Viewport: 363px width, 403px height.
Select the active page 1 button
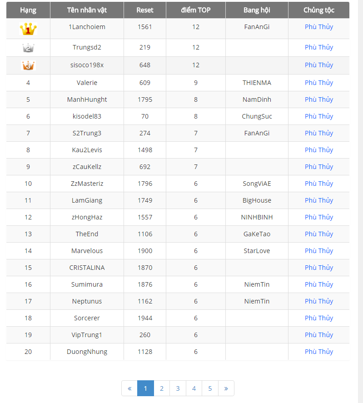pyautogui.click(x=145, y=388)
